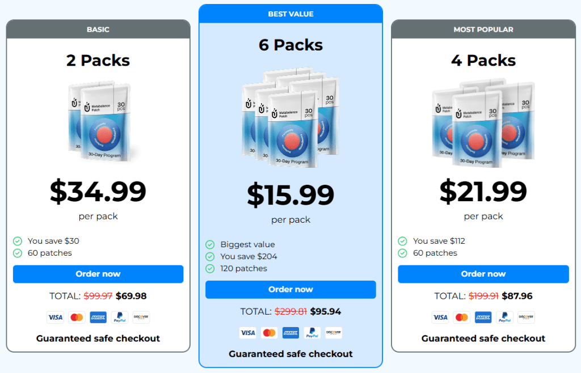Image resolution: width=581 pixels, height=373 pixels.
Task: Click the 'Biggest value' green checkmark
Action: 210,245
